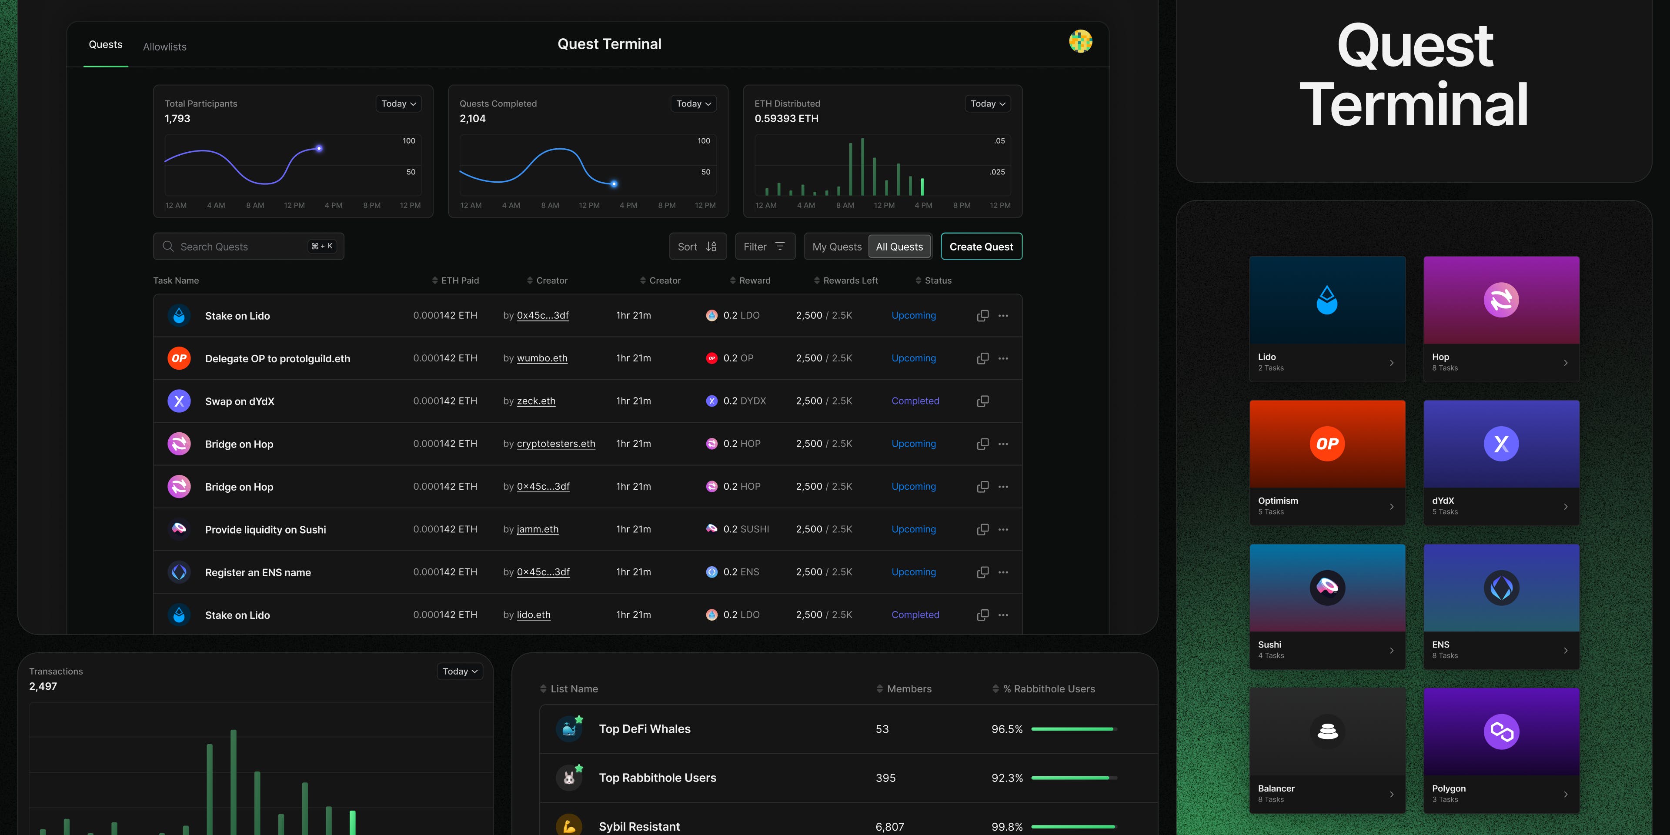Open creator link jamm.eth
Viewport: 1670px width, 835px height.
538,530
